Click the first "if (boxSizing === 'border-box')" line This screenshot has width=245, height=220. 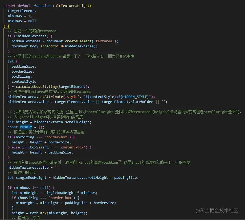tap(41, 137)
